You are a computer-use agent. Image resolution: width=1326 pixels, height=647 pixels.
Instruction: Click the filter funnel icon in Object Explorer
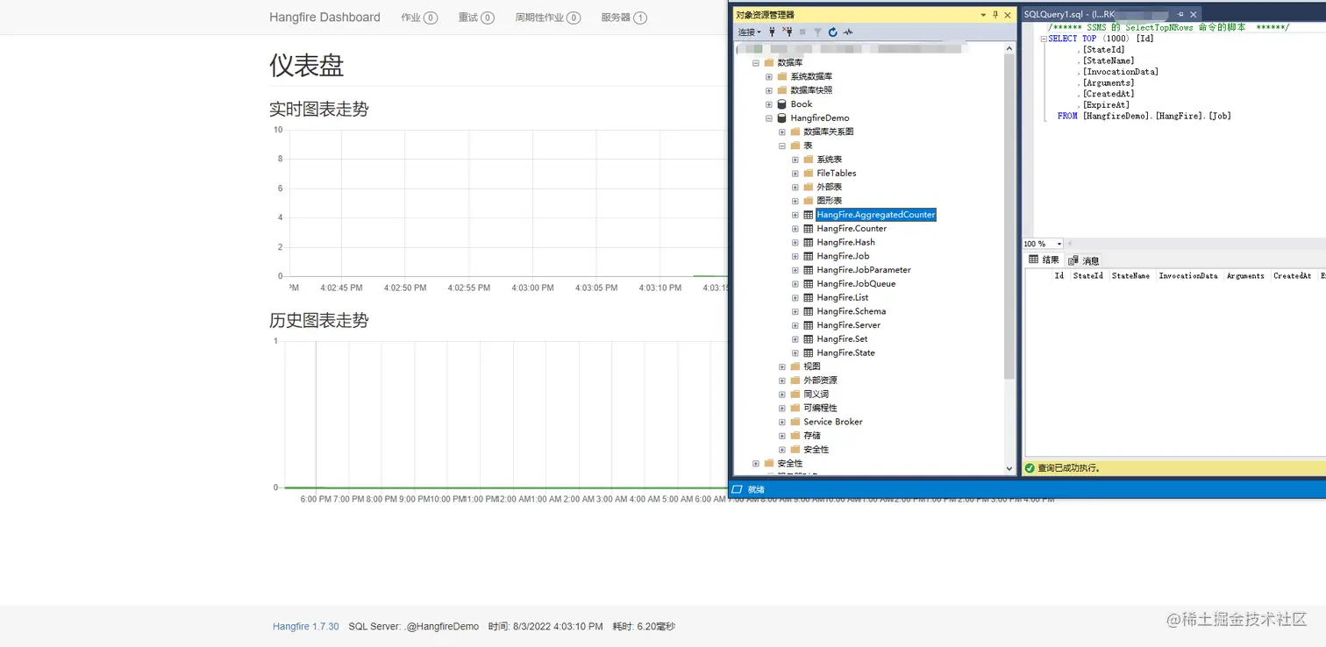[817, 32]
